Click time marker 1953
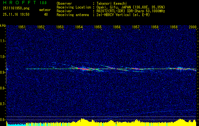 click(60, 27)
